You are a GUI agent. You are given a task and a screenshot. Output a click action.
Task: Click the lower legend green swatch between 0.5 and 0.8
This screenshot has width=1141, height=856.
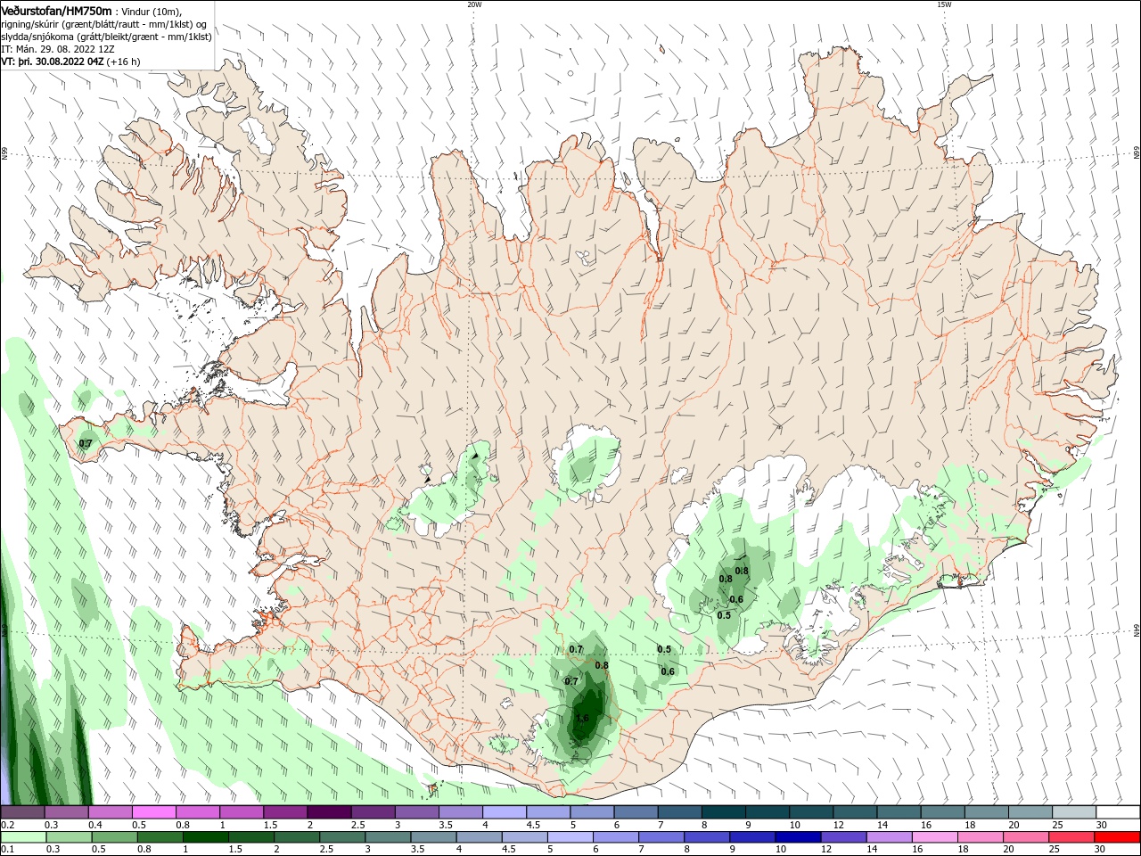click(115, 837)
